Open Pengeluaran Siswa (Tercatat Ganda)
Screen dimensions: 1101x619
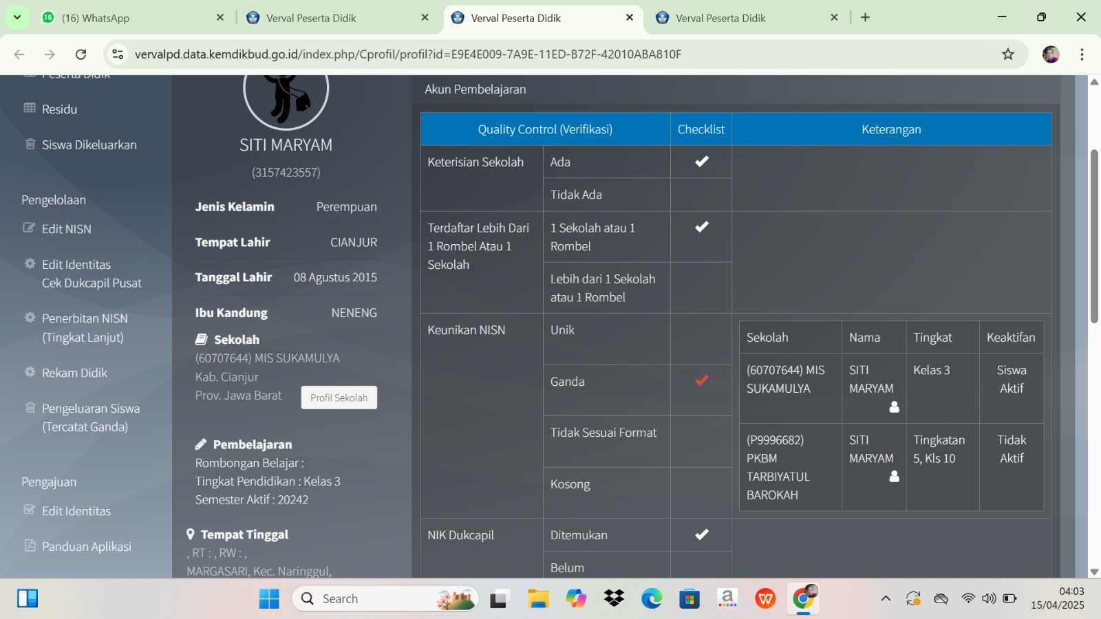pyautogui.click(x=90, y=417)
